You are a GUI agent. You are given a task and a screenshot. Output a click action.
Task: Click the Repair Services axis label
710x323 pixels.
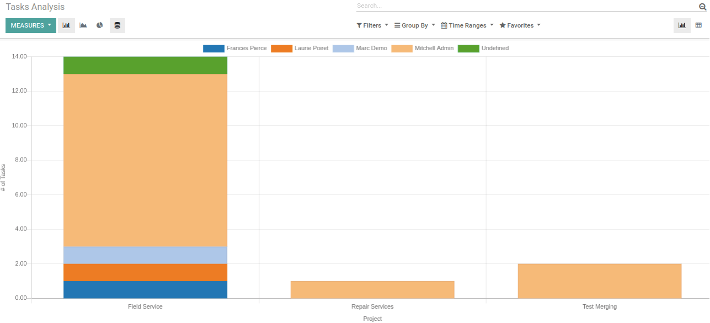(372, 306)
